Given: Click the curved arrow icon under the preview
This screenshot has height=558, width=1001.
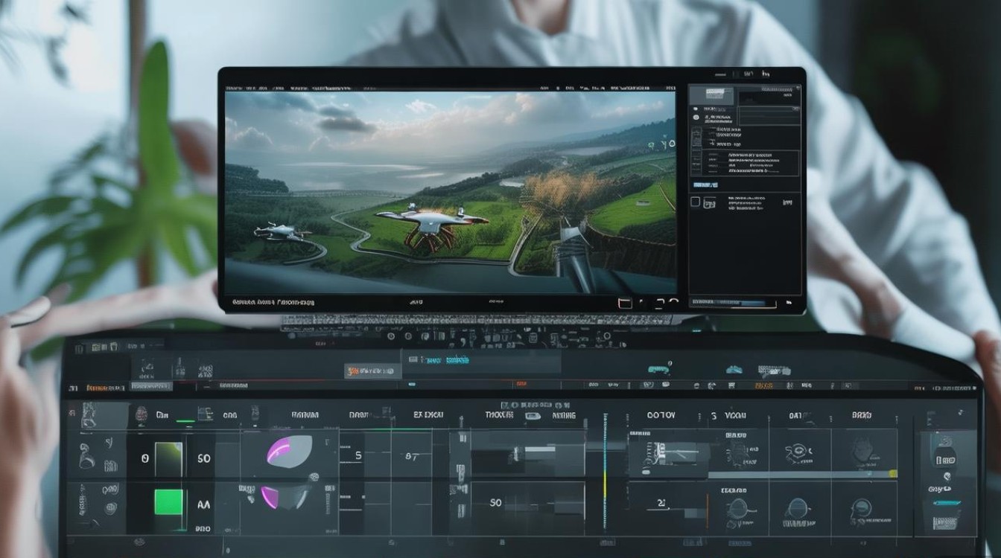Looking at the screenshot, I should (673, 302).
